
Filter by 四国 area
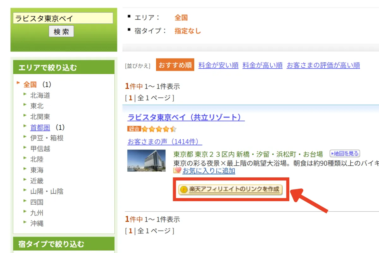click(37, 202)
